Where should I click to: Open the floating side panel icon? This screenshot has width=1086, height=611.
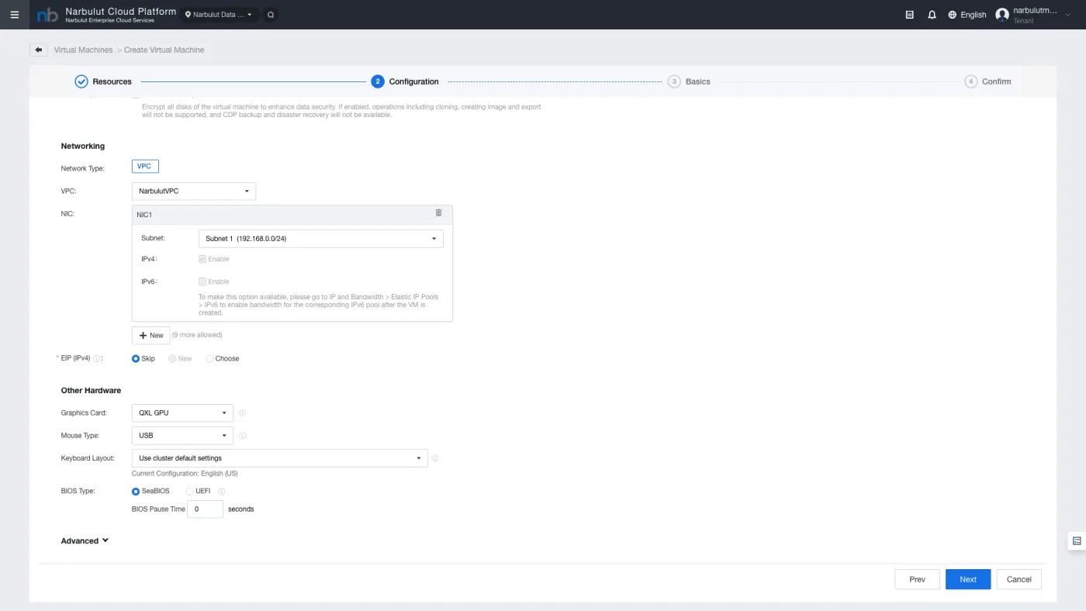(x=1077, y=541)
